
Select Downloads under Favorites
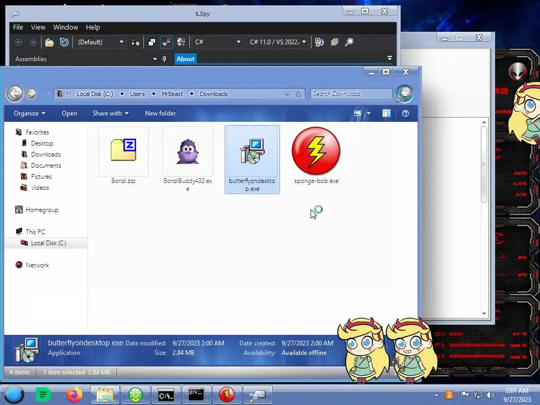pos(46,155)
